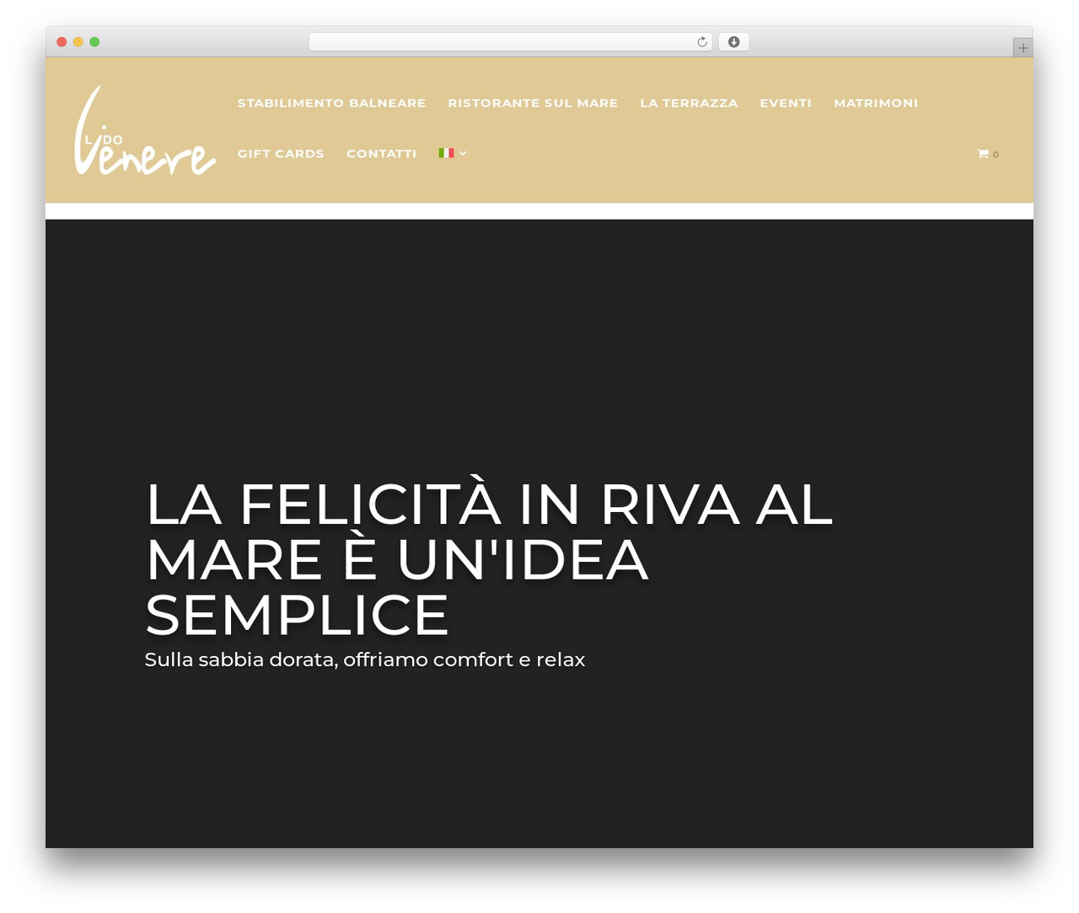
Task: Open the Gift Cards link
Action: (x=281, y=153)
